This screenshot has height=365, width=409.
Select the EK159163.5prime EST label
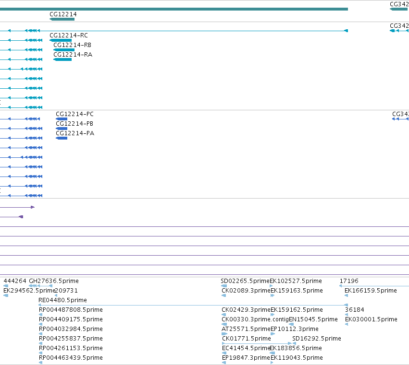(297, 291)
